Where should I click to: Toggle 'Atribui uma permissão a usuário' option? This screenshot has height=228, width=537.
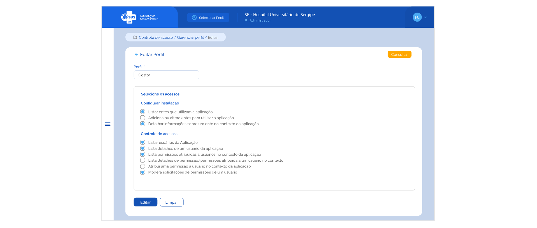tap(143, 166)
